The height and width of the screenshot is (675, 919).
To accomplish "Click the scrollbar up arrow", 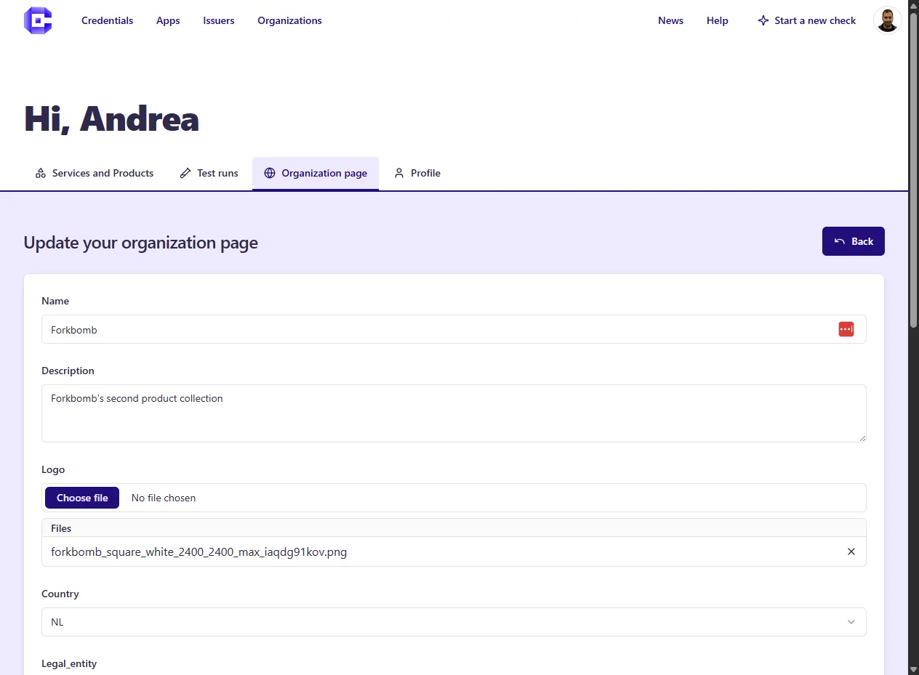I will click(x=913, y=6).
